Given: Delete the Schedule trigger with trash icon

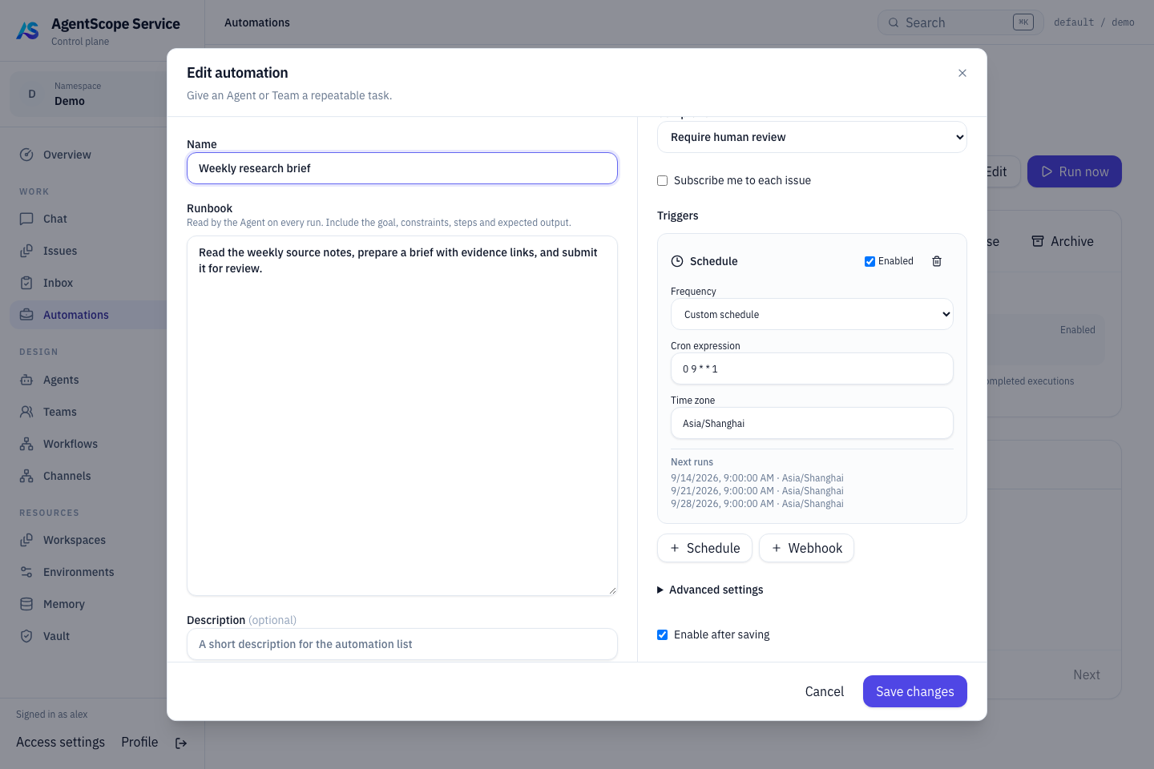Looking at the screenshot, I should tap(937, 261).
